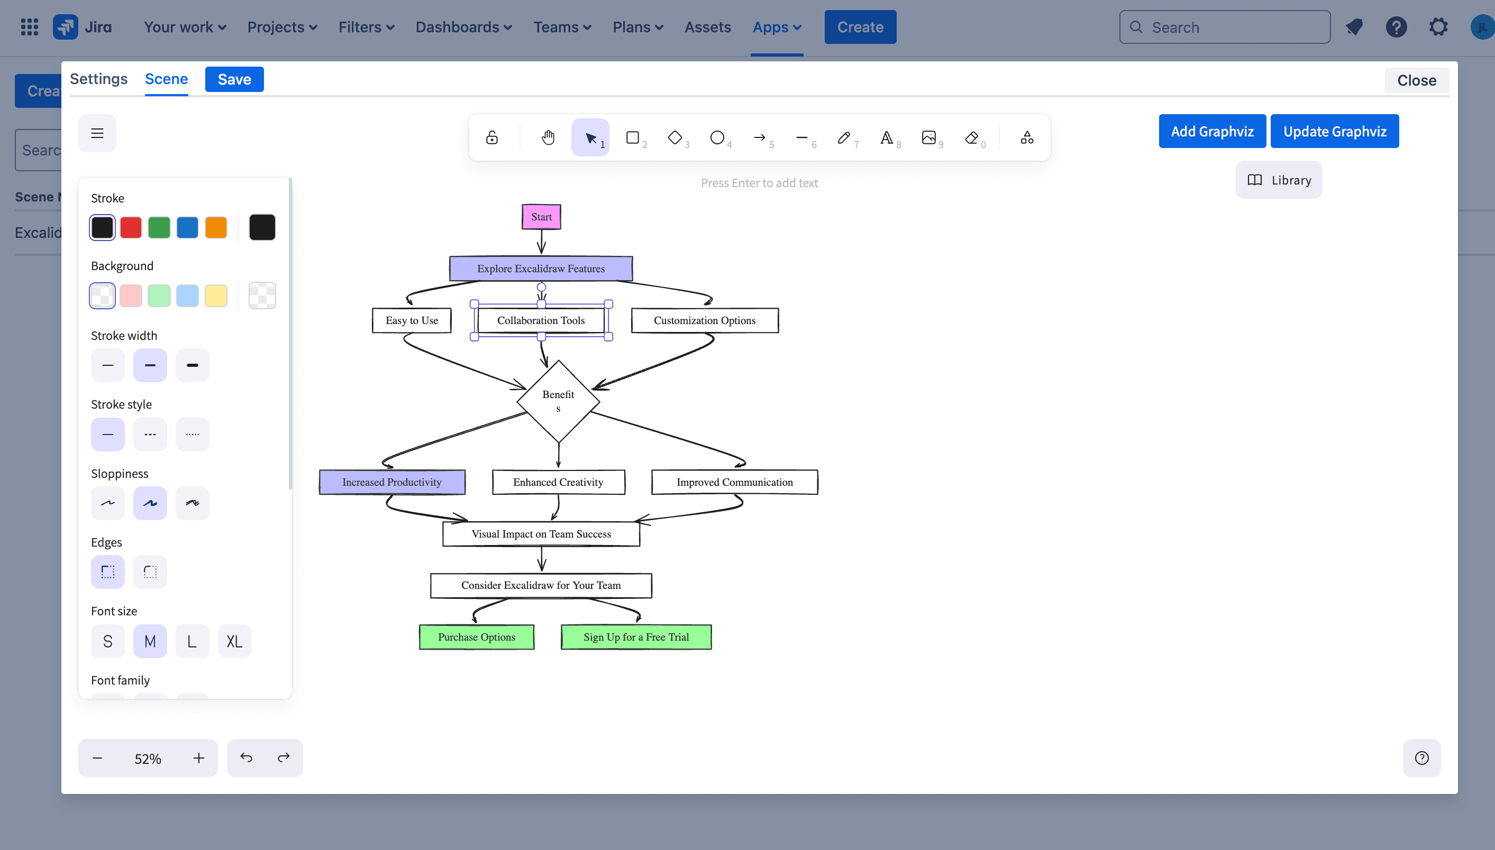Screen dimensions: 1495x850
Task: Click the Jira logo
Action: click(83, 27)
